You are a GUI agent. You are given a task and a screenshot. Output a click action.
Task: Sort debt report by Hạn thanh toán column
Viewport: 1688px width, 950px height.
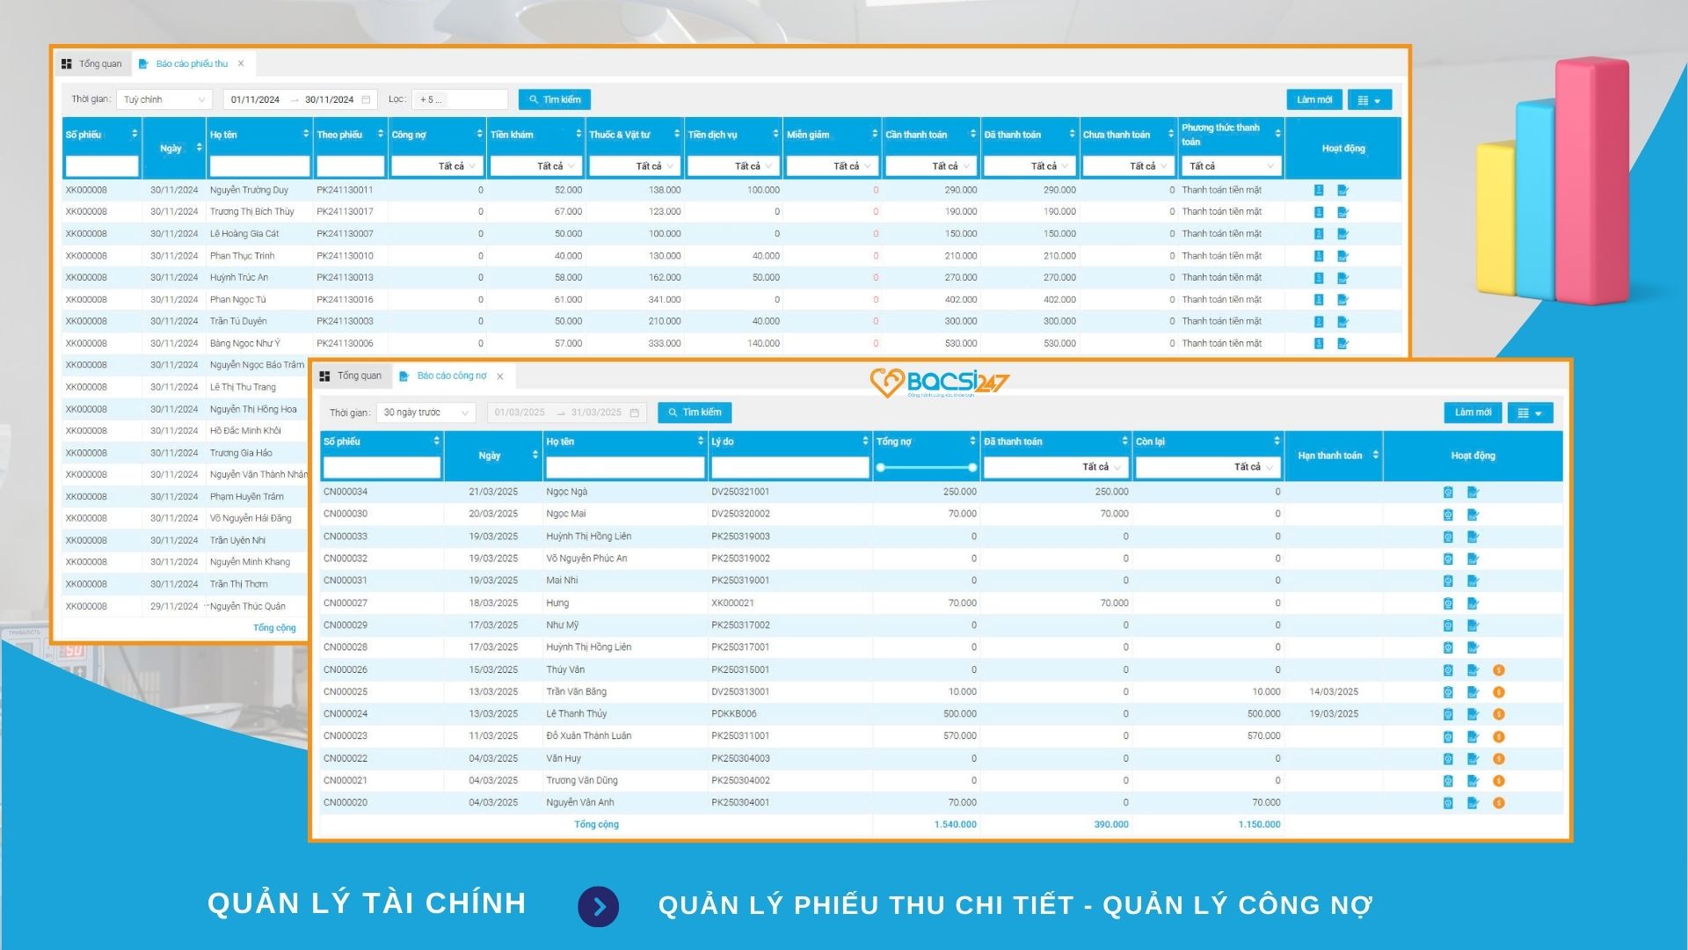coord(1375,455)
